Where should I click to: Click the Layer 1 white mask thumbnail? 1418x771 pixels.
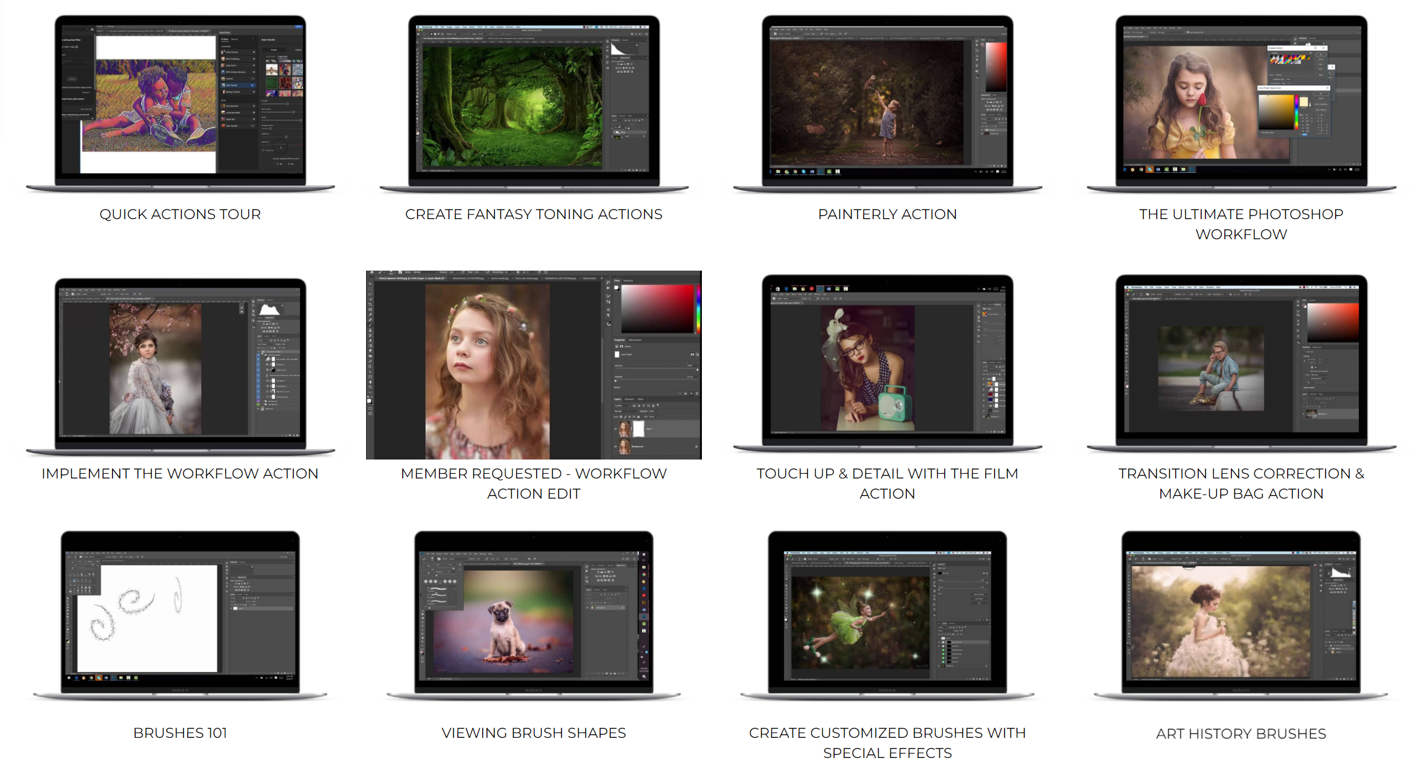point(639,429)
